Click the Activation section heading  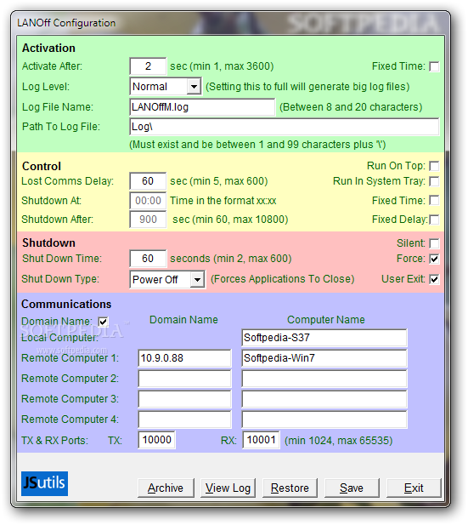(x=48, y=49)
